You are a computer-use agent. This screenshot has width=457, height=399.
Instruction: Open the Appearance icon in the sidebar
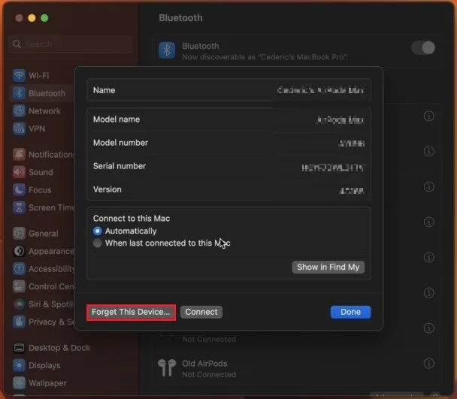pyautogui.click(x=19, y=251)
